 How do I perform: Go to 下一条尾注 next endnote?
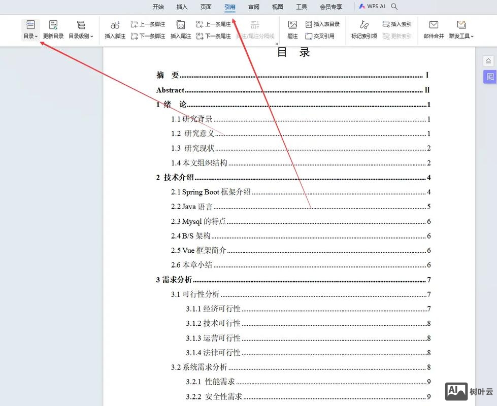tap(213, 36)
